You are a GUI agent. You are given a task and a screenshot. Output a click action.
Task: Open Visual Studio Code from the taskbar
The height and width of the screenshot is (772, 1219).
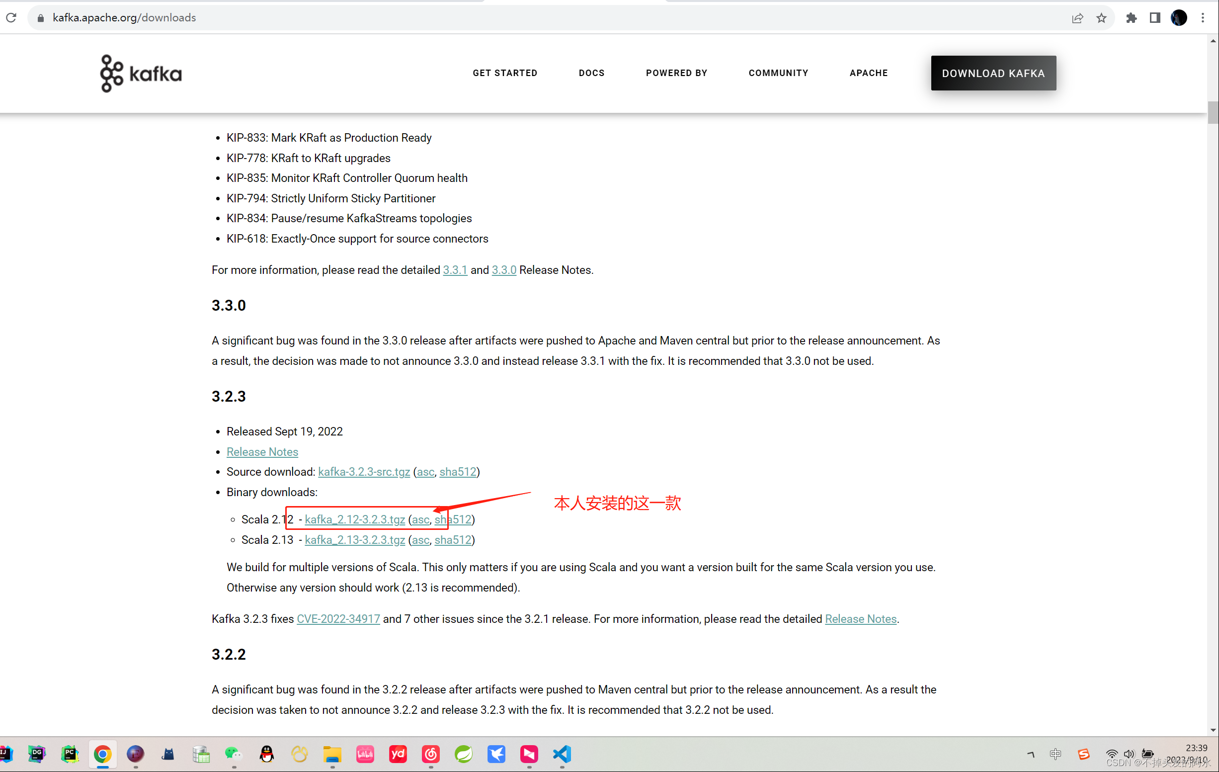562,754
